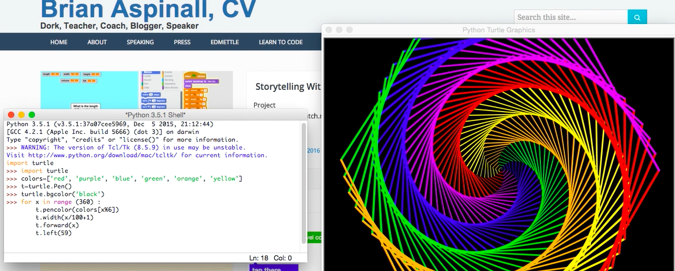
Task: Navigate to LEARN TO CODE
Action: pos(281,42)
